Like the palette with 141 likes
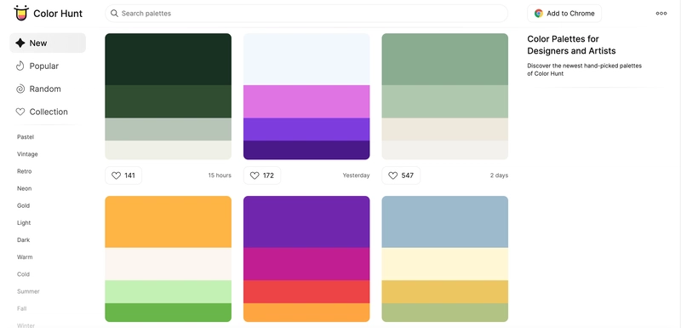Image resolution: width=681 pixels, height=328 pixels. click(123, 176)
